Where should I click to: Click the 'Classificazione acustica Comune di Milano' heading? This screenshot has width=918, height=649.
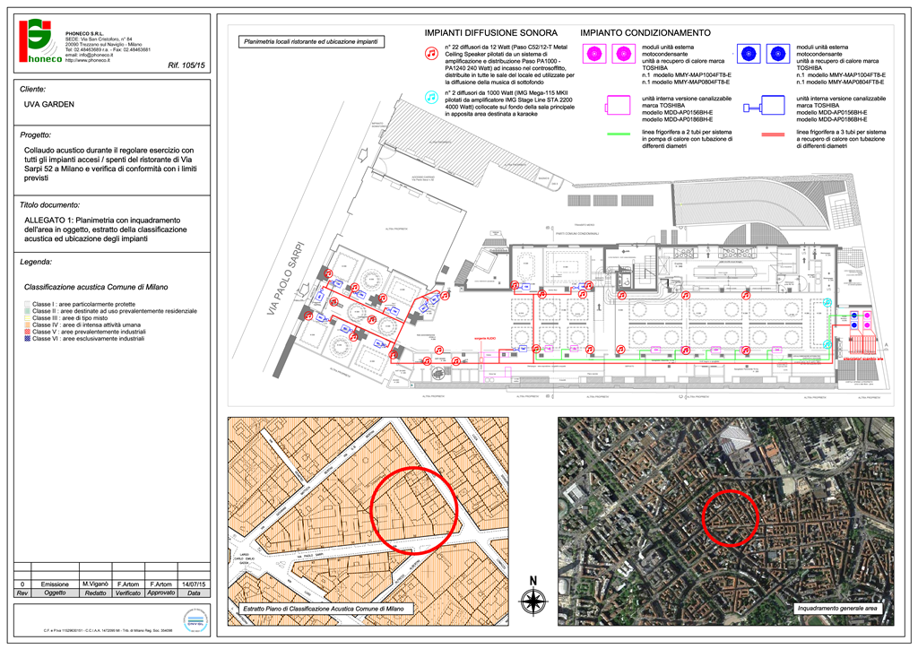coord(96,288)
